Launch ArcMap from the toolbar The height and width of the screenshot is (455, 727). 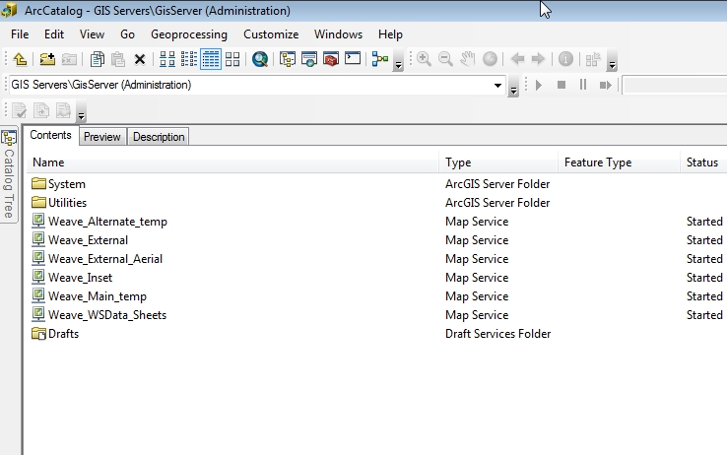pyautogui.click(x=309, y=59)
